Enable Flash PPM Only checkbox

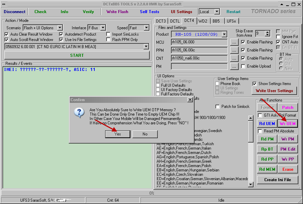pyautogui.click(x=109, y=40)
